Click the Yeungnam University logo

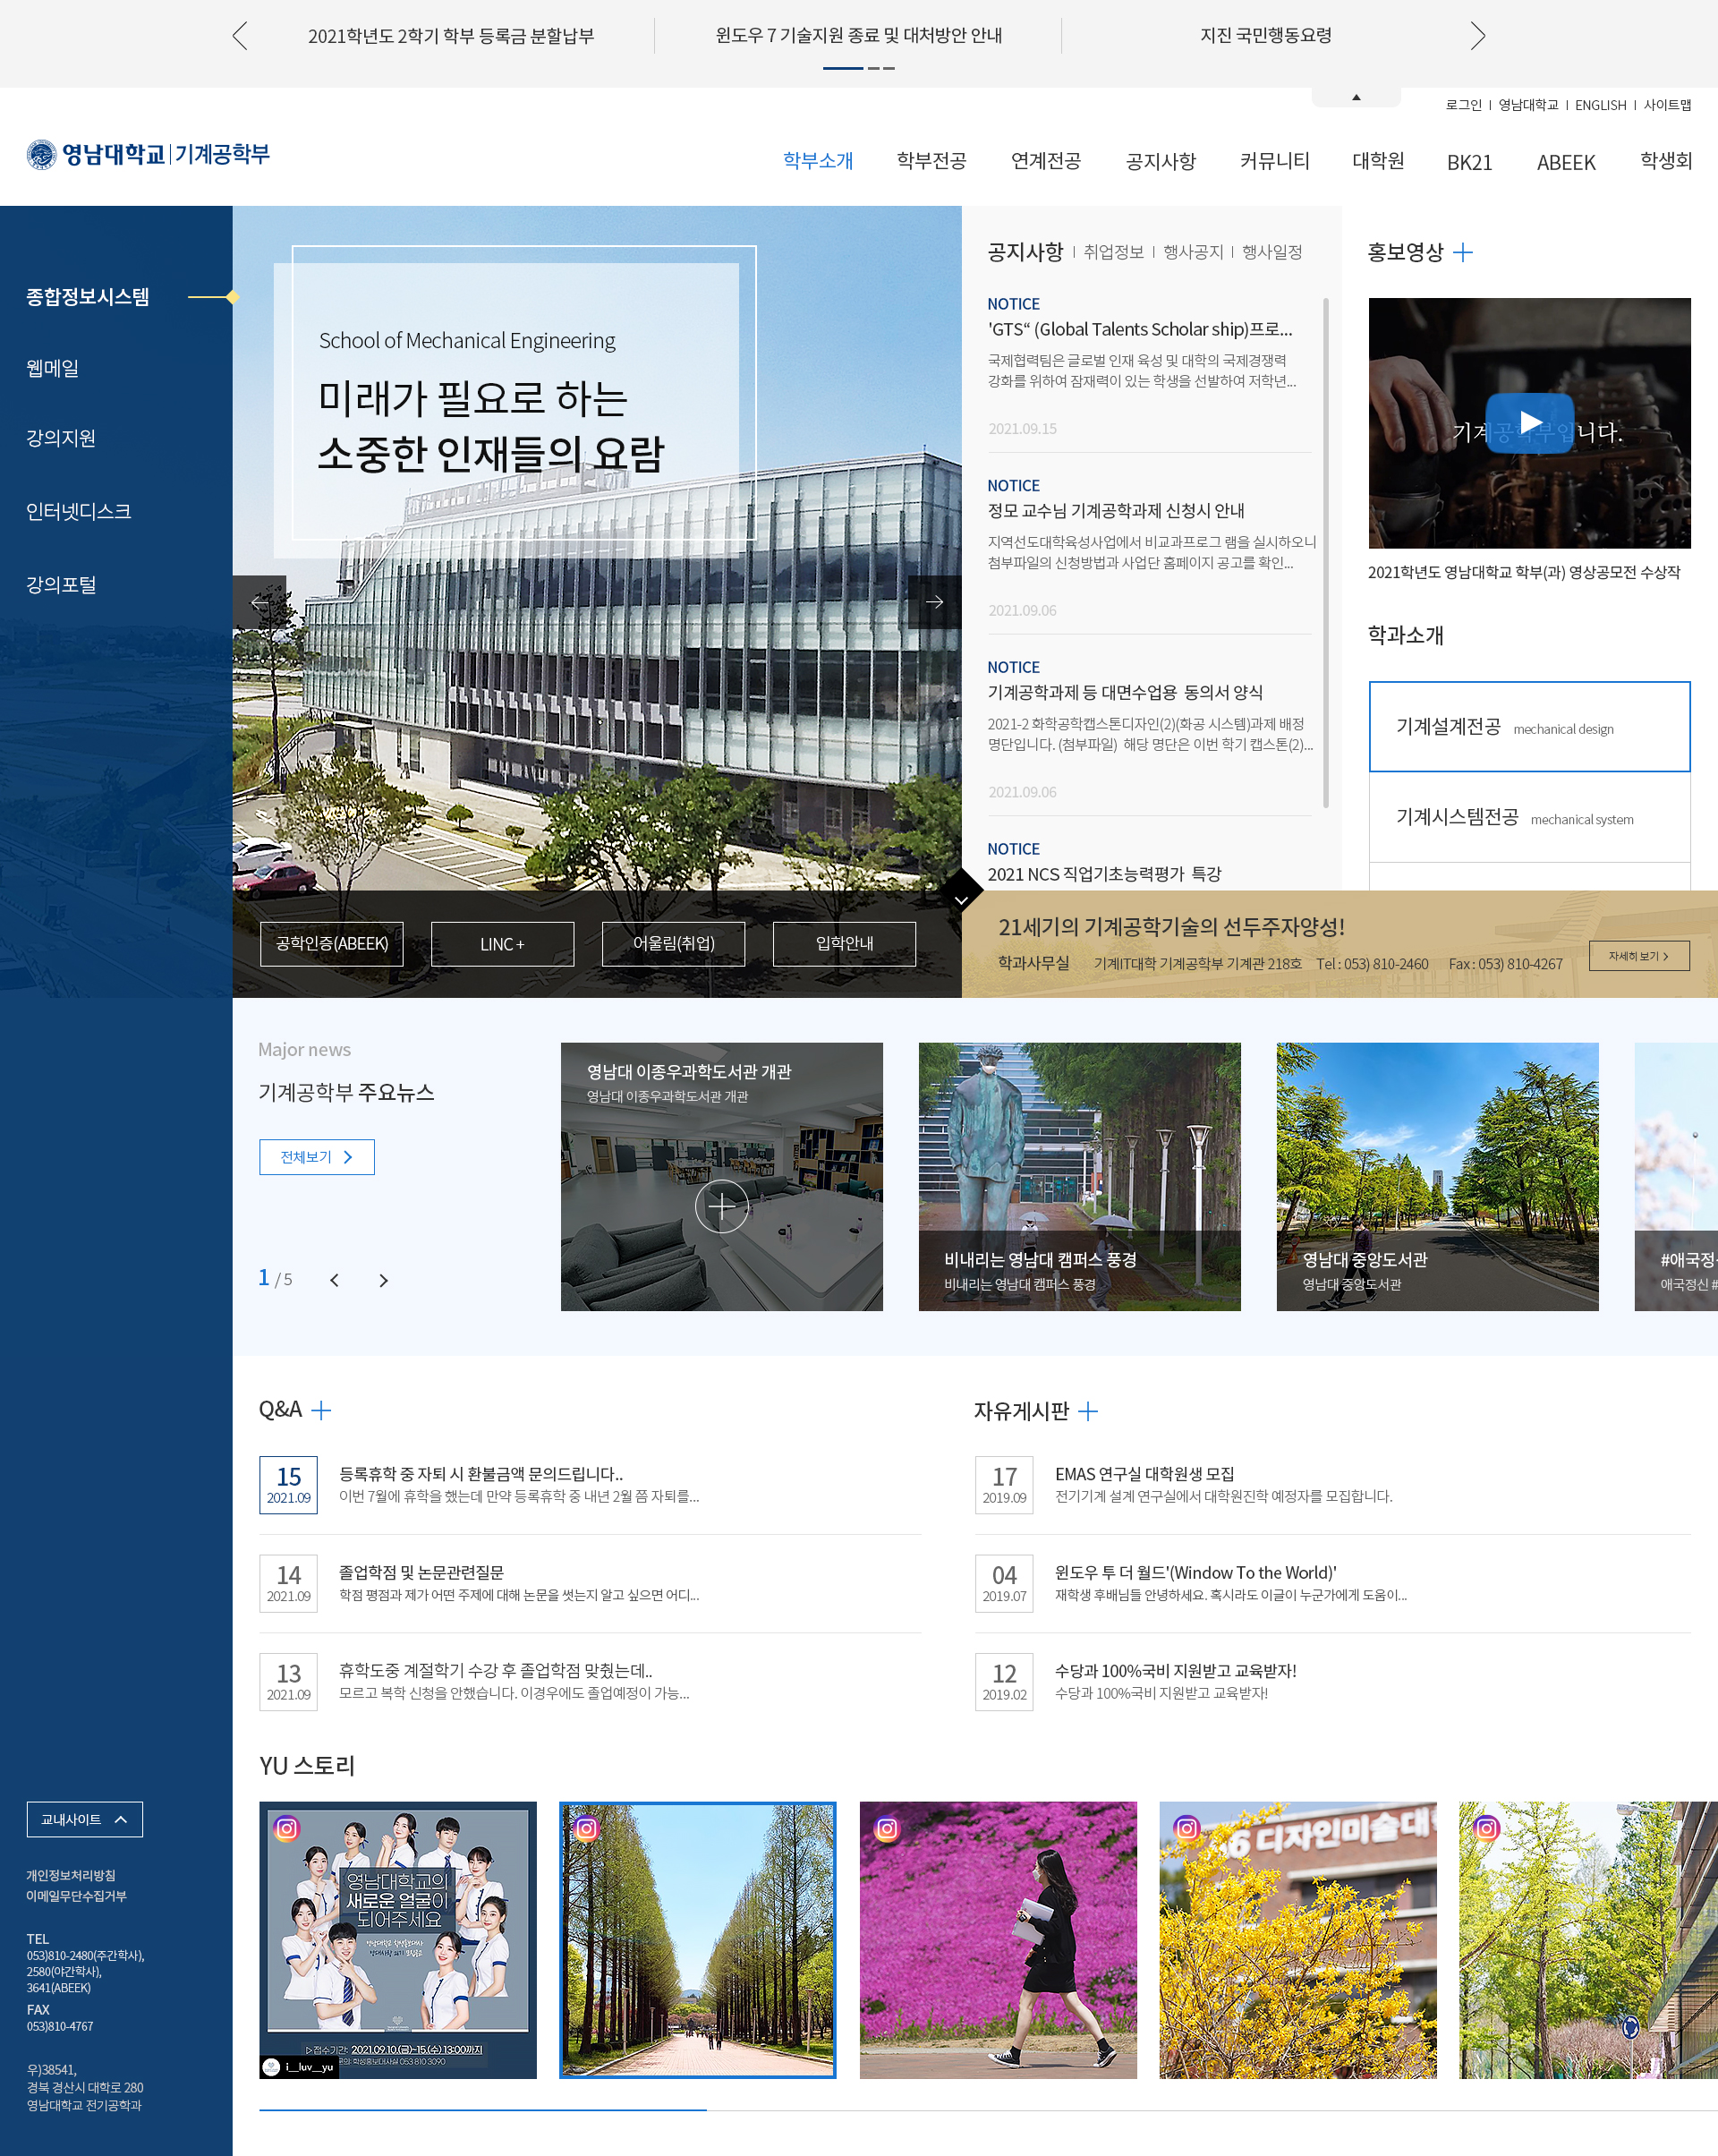148,154
